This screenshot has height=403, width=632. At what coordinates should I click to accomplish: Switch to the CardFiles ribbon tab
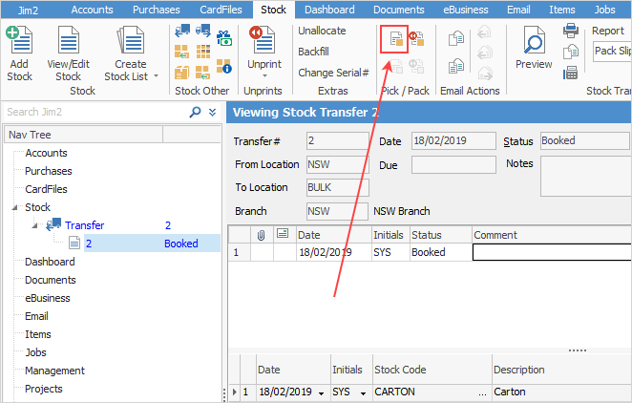pyautogui.click(x=221, y=10)
